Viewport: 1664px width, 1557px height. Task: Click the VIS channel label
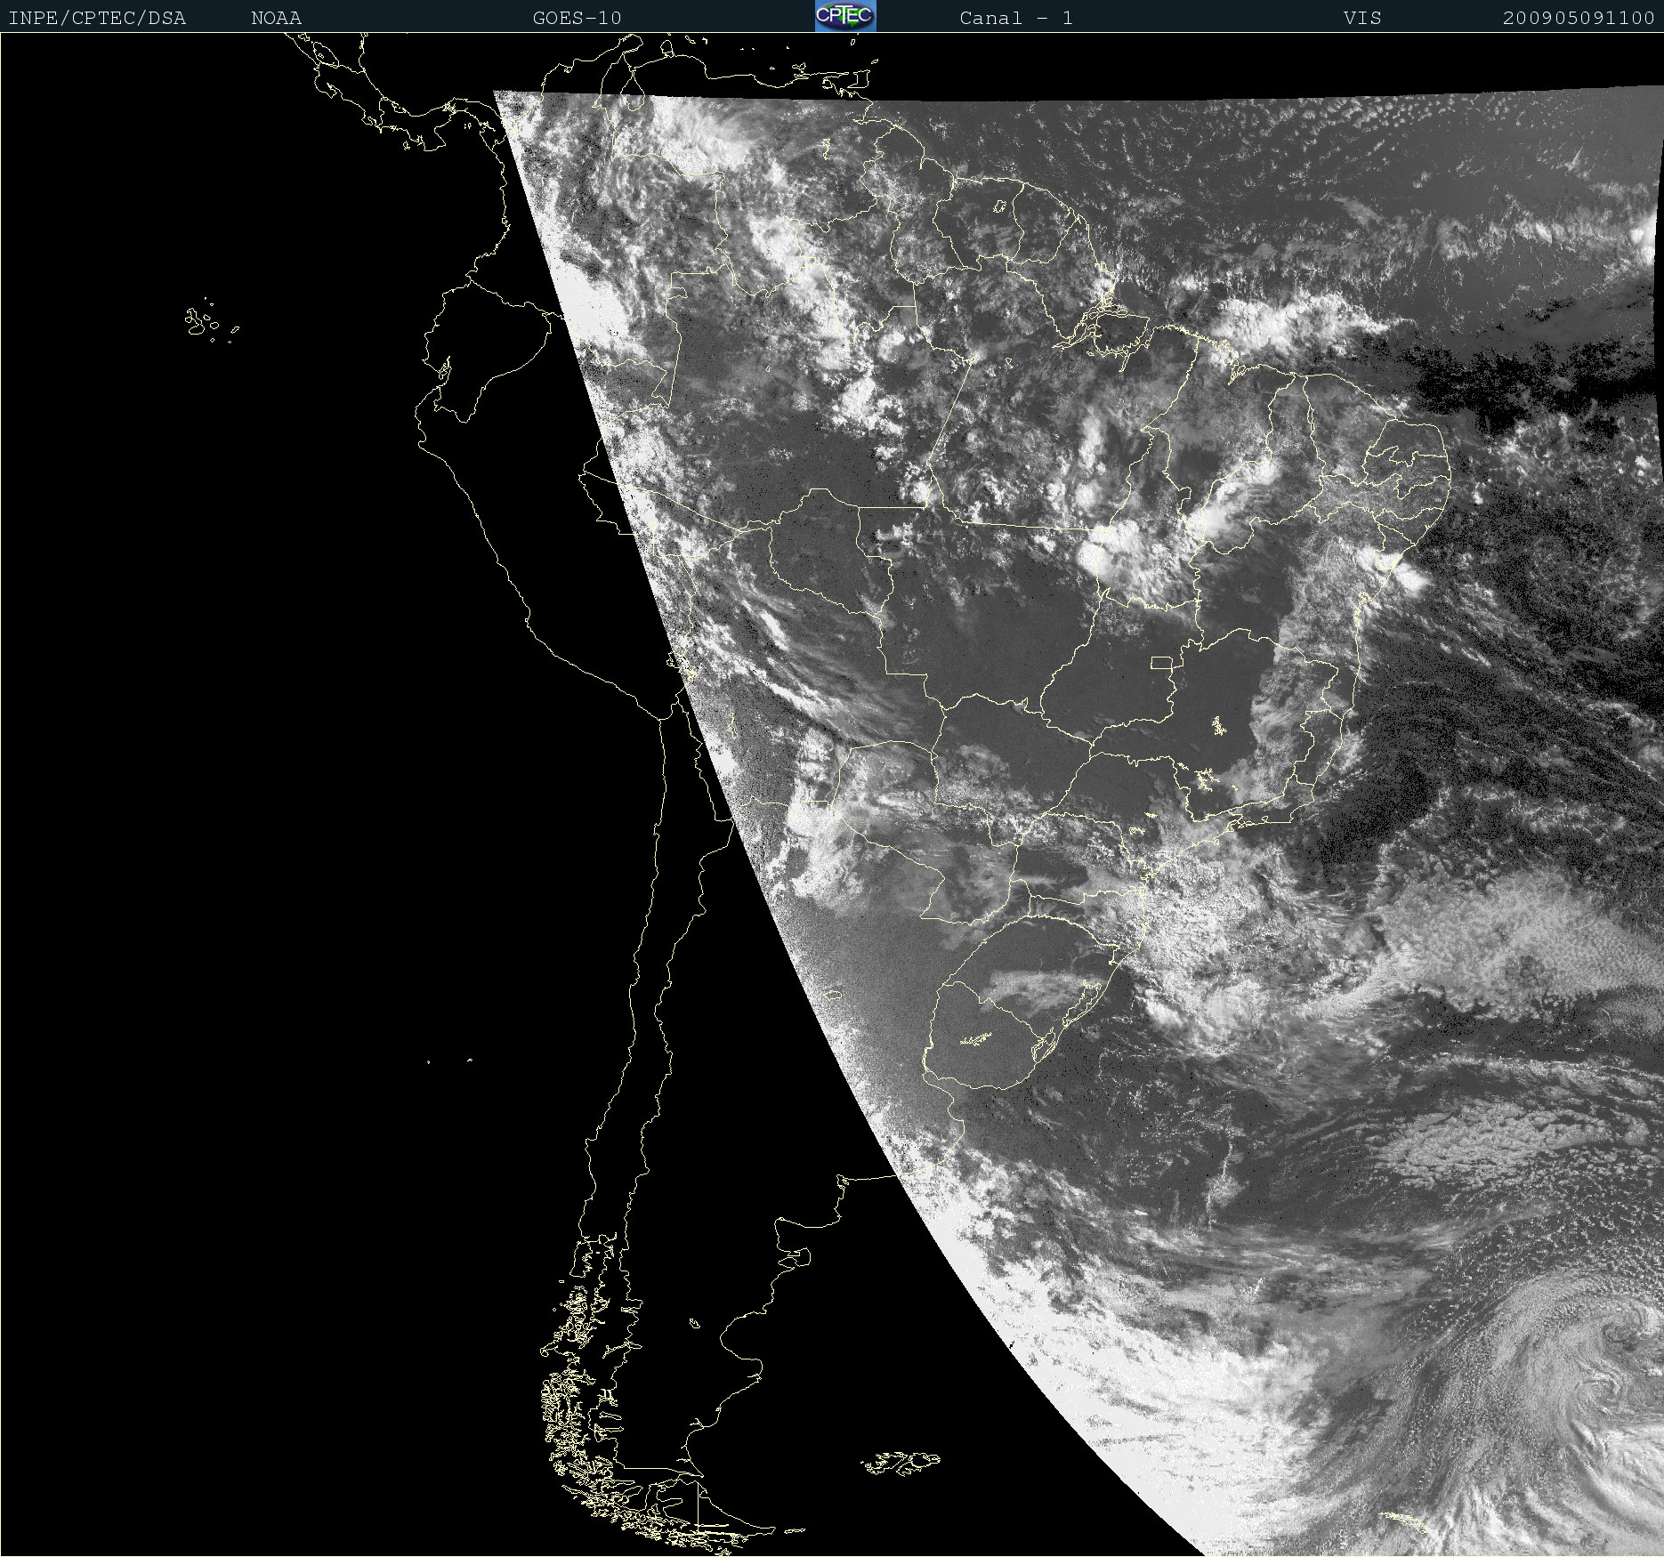click(1362, 18)
